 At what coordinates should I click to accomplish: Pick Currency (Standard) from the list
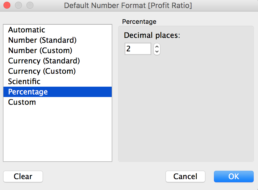[x=44, y=61]
